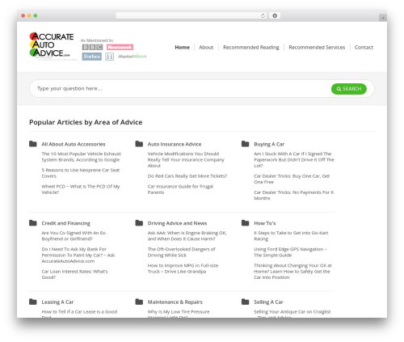Open '6 Steps to Take to Get into Go-Kart Racing'
The width and height of the screenshot is (404, 342).
tap(291, 236)
